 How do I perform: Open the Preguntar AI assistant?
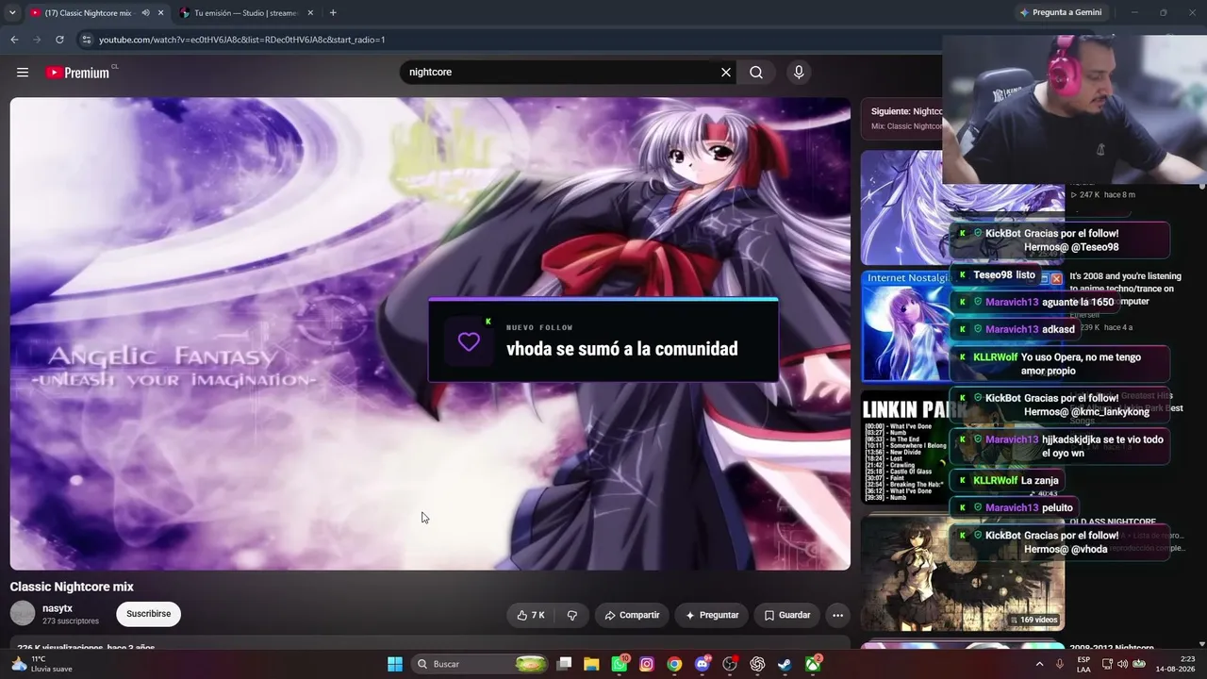click(712, 615)
